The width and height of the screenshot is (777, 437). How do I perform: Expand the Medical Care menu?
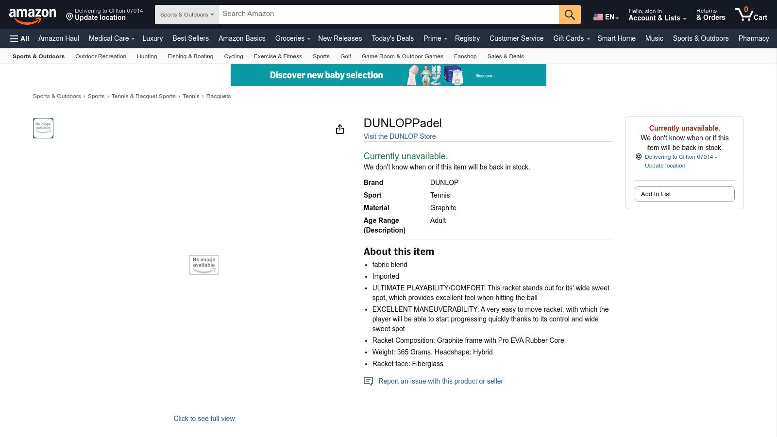[x=112, y=38]
